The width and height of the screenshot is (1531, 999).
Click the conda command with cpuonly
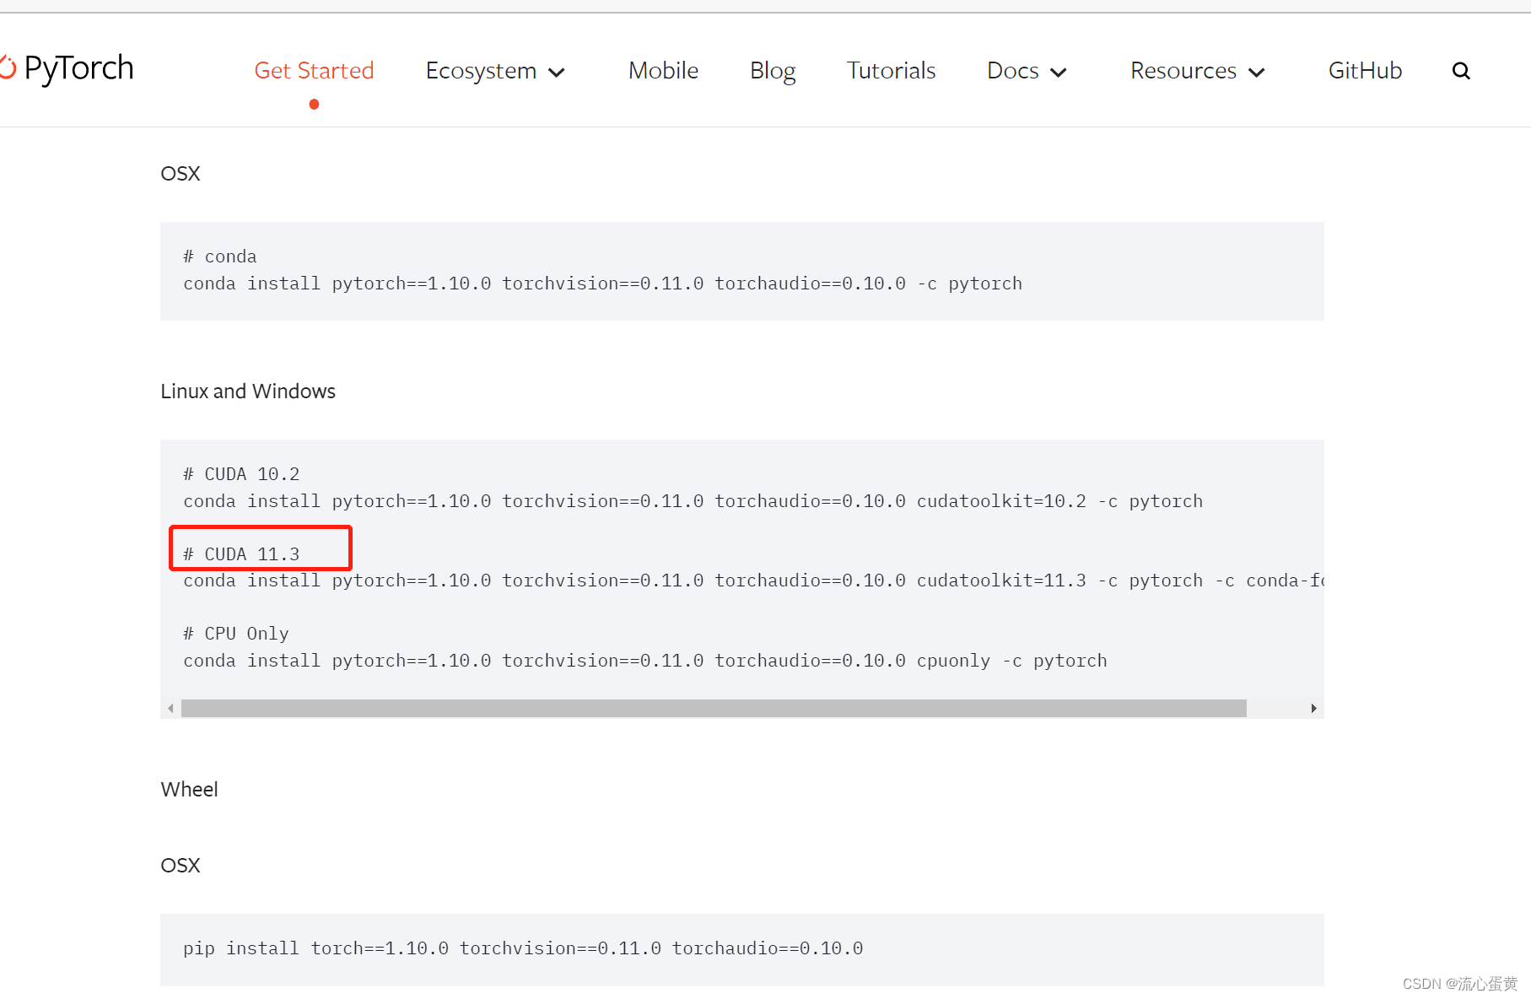click(645, 661)
